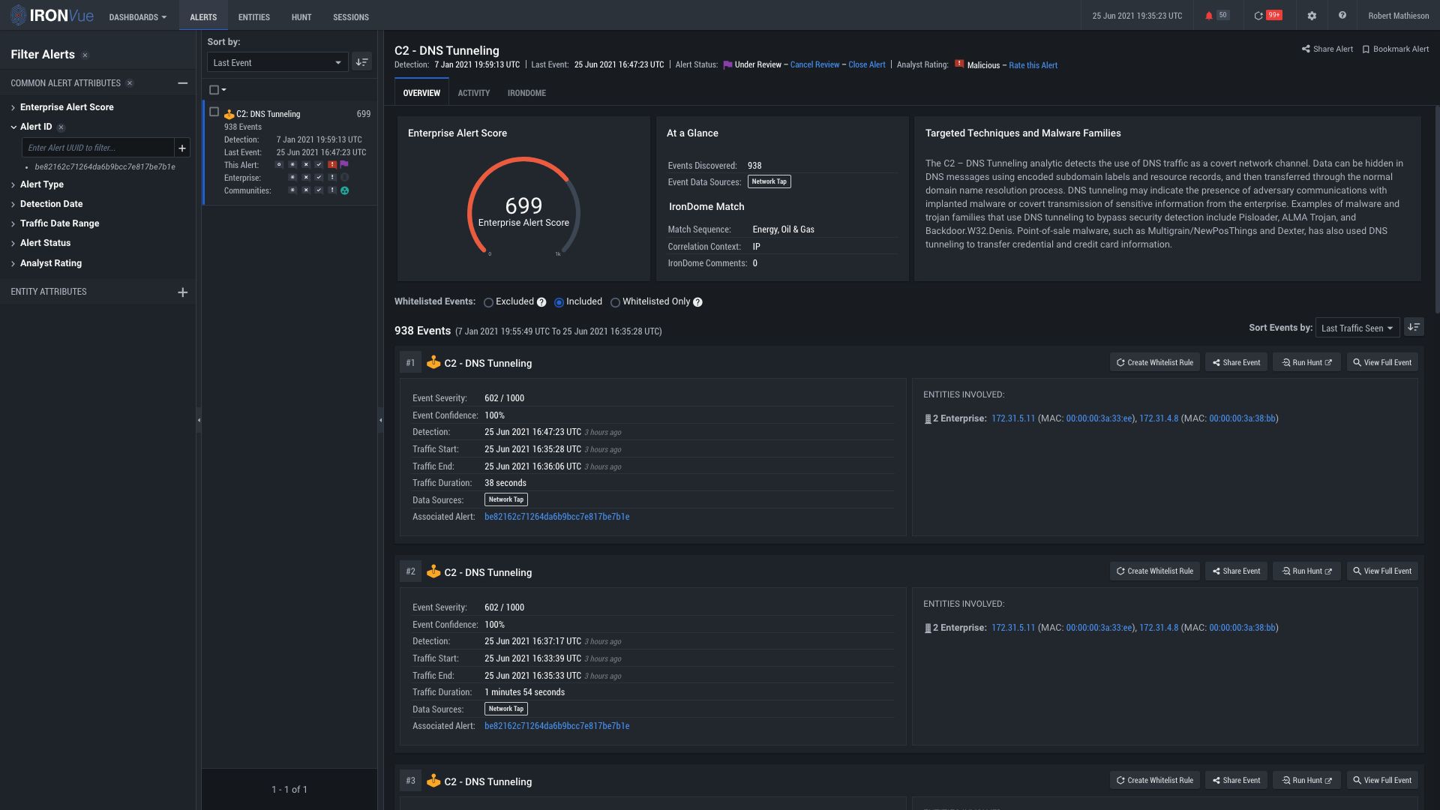Toggle the alert list sort direction icon
The image size is (1440, 810).
361,62
